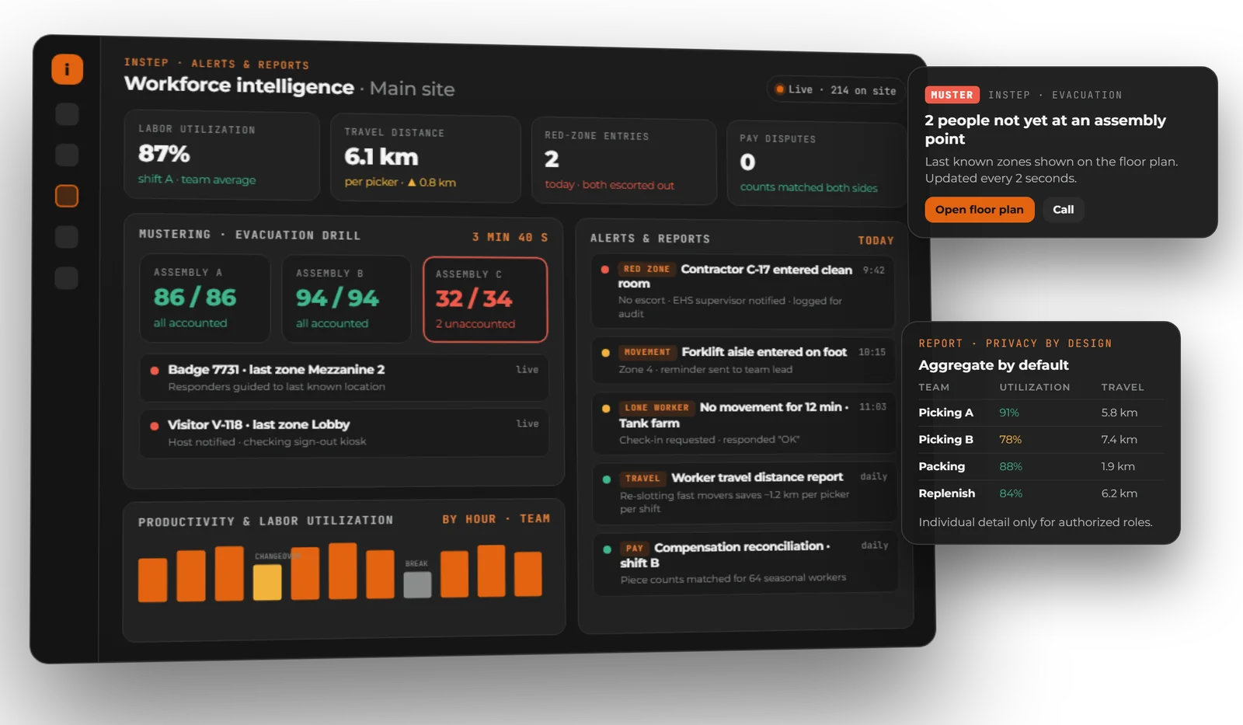The width and height of the screenshot is (1243, 725).
Task: Click the Today label in Alerts & Reports
Action: pyautogui.click(x=876, y=240)
